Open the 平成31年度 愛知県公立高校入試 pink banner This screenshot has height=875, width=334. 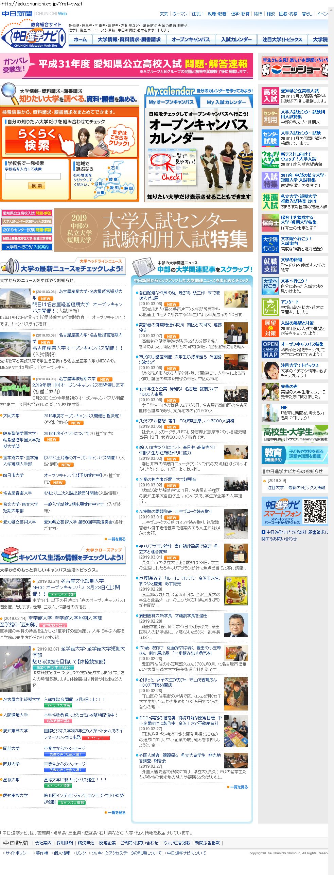tap(126, 66)
